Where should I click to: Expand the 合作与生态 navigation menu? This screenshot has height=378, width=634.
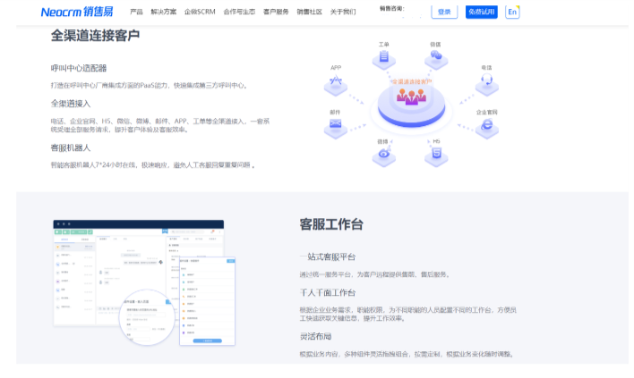click(x=239, y=13)
